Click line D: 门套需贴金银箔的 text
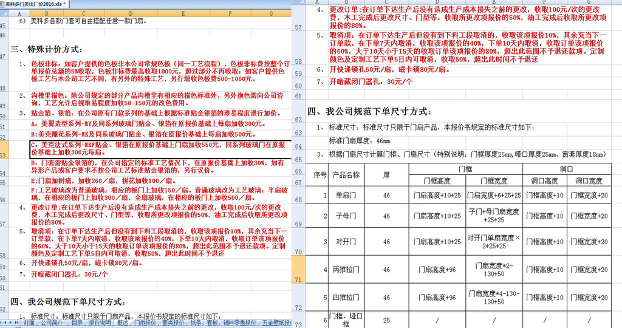This screenshot has height=328, width=622. 157,166
